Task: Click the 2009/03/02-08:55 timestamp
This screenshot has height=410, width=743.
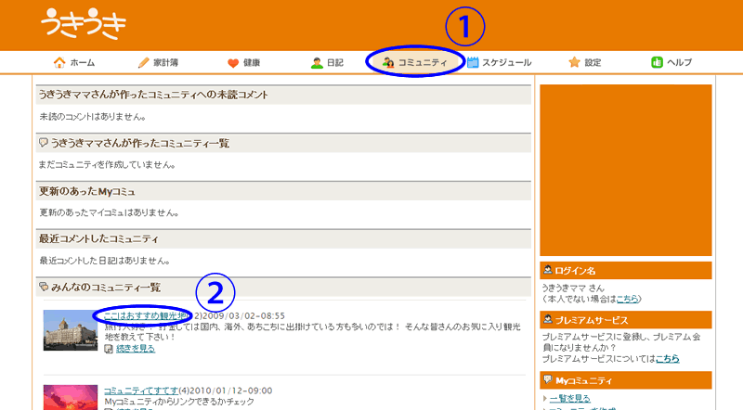Action: pos(243,315)
